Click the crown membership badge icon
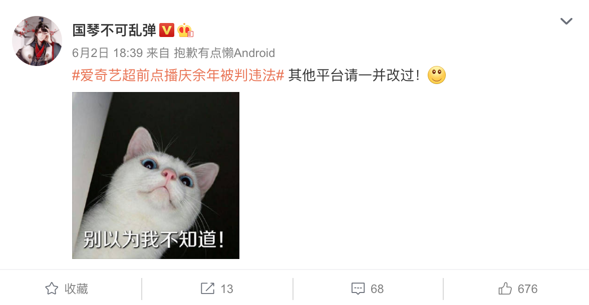Image resolution: width=589 pixels, height=305 pixels. [x=185, y=30]
